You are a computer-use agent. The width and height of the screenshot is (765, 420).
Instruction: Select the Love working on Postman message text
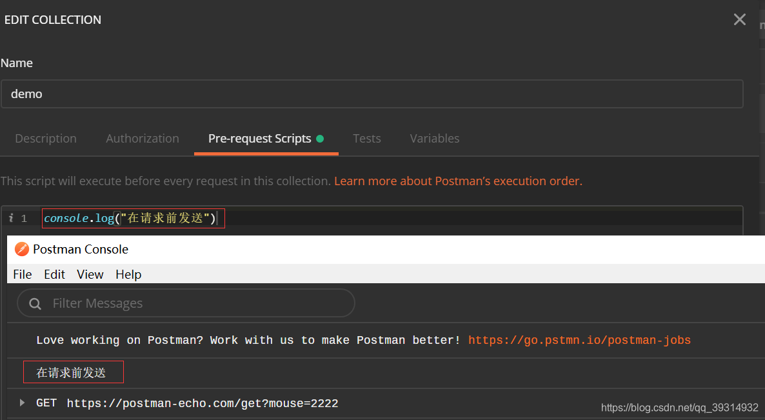[x=248, y=341]
